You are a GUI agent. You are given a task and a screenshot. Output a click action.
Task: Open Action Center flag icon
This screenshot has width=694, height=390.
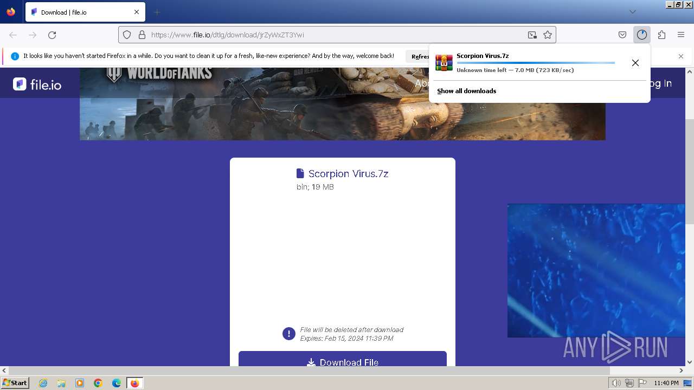coord(642,383)
